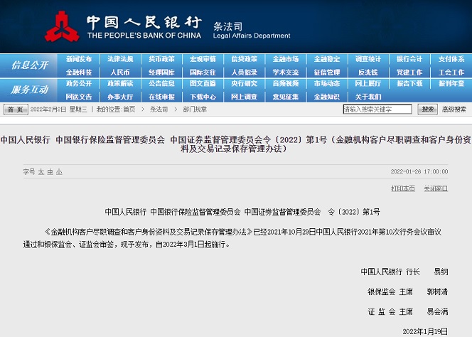The image size is (472, 337).
Task: Open 宏观审慎 section
Action: [x=203, y=59]
